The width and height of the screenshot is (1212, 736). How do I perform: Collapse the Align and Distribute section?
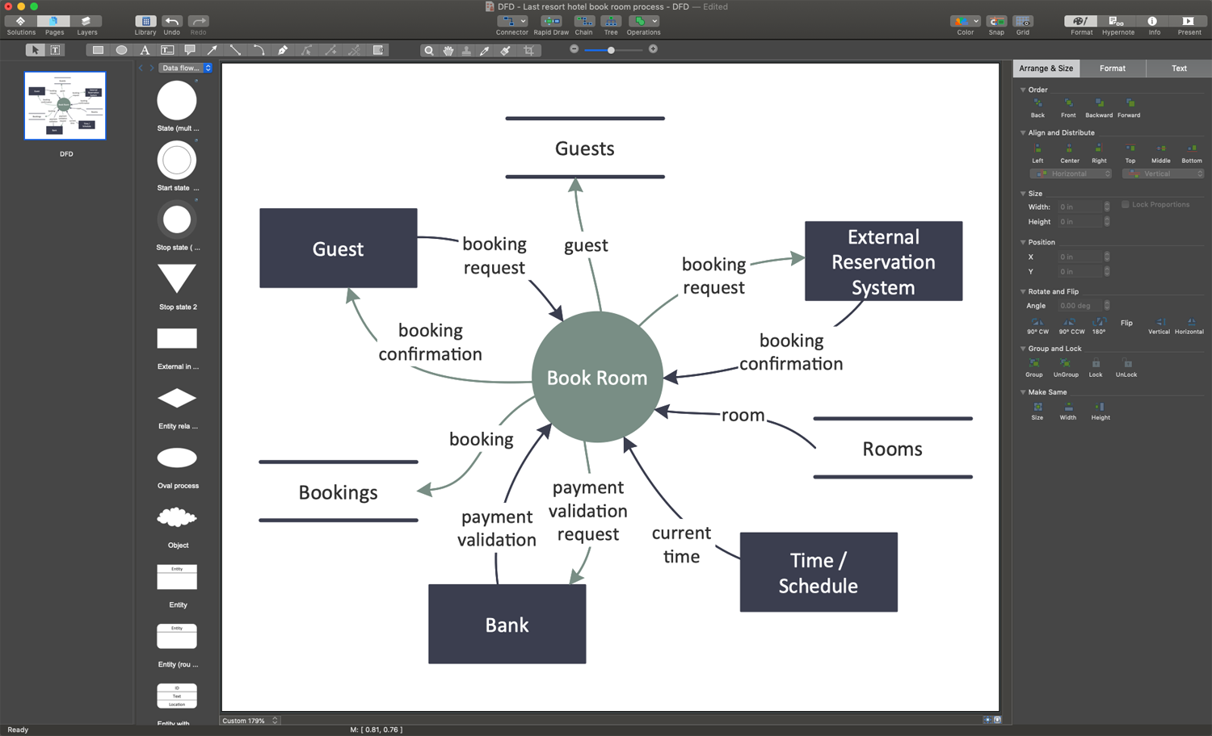(1023, 133)
